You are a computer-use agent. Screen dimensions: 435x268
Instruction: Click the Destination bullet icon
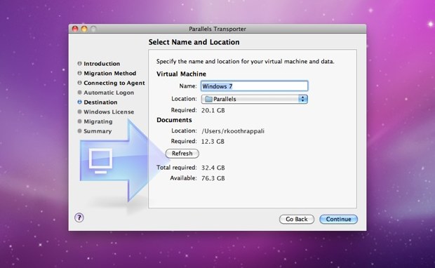(79, 102)
